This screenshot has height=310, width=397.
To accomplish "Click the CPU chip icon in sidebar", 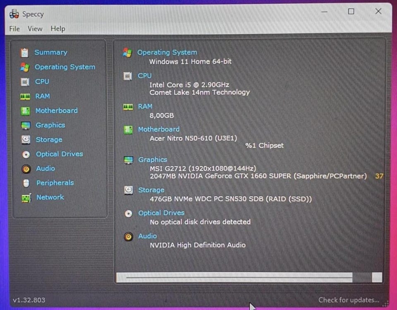I will coord(25,82).
